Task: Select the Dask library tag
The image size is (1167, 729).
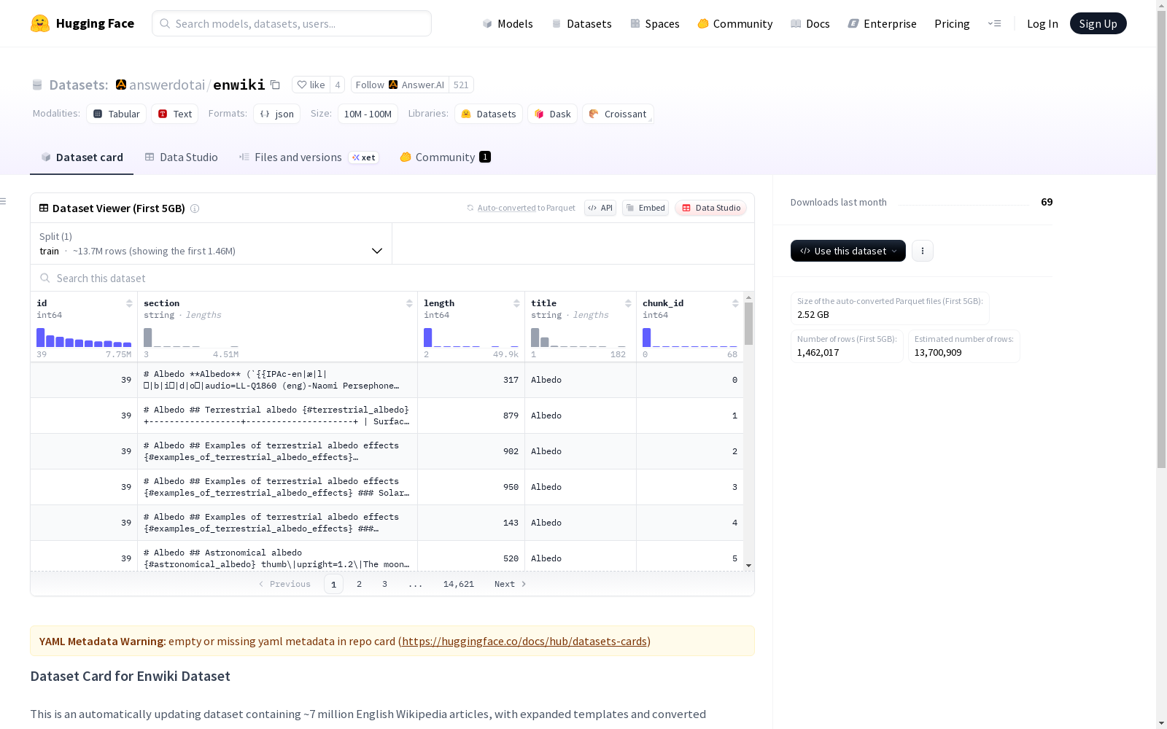Action: pyautogui.click(x=553, y=114)
